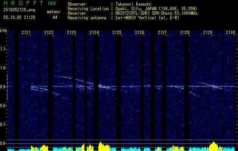Click the 'Receiving antenna' label
This screenshot has height=151, width=238.
[87, 18]
